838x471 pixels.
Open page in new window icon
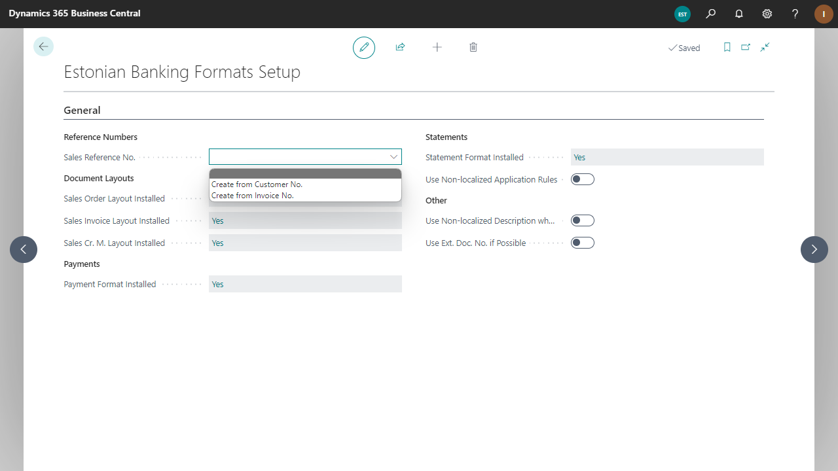[746, 47]
